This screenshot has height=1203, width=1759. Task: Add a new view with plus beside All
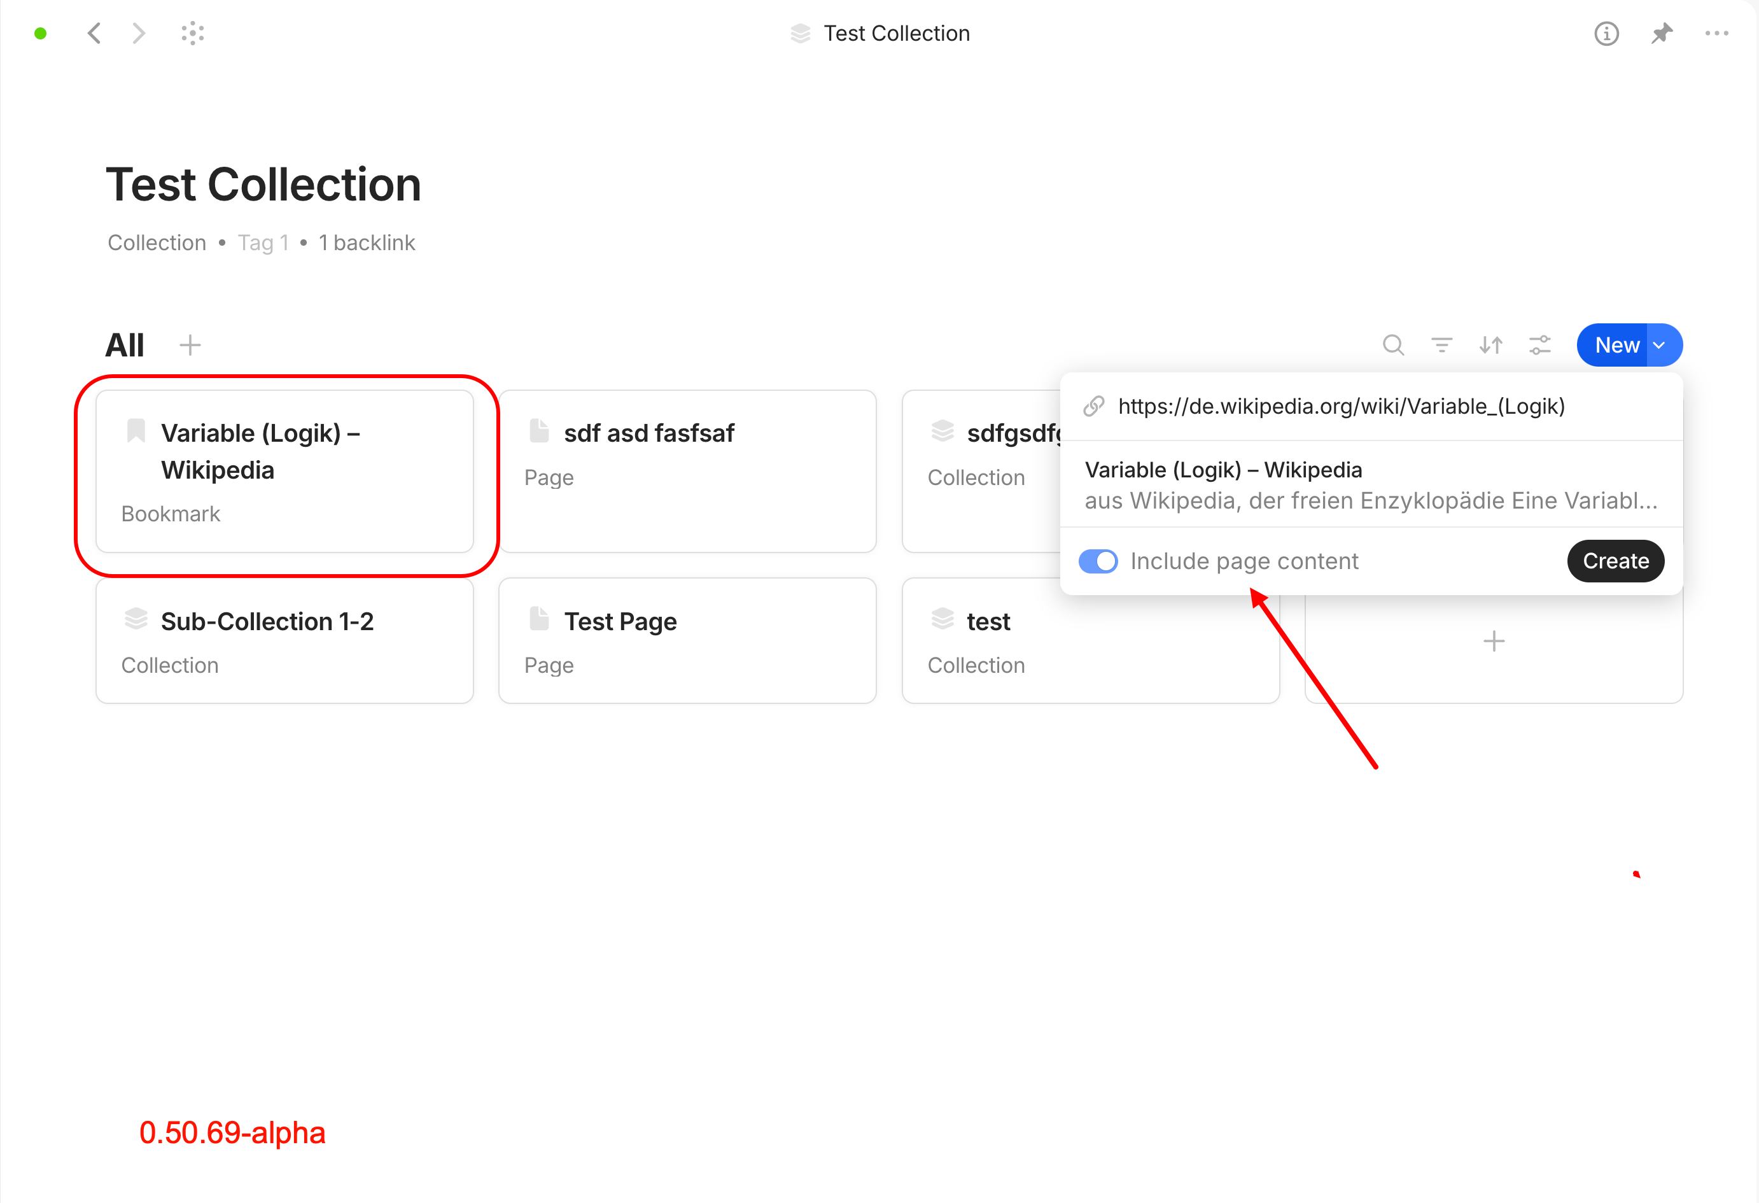(x=190, y=345)
